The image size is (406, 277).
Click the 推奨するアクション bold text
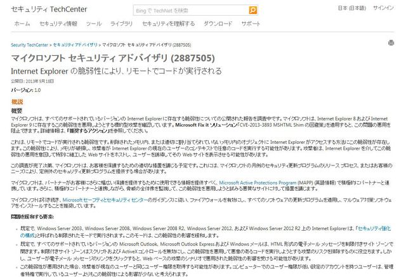pos(88,131)
